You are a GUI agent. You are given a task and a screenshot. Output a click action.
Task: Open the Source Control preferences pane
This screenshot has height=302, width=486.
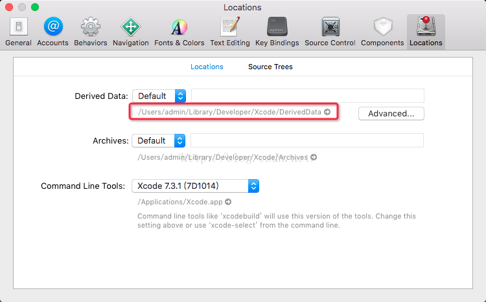point(330,32)
